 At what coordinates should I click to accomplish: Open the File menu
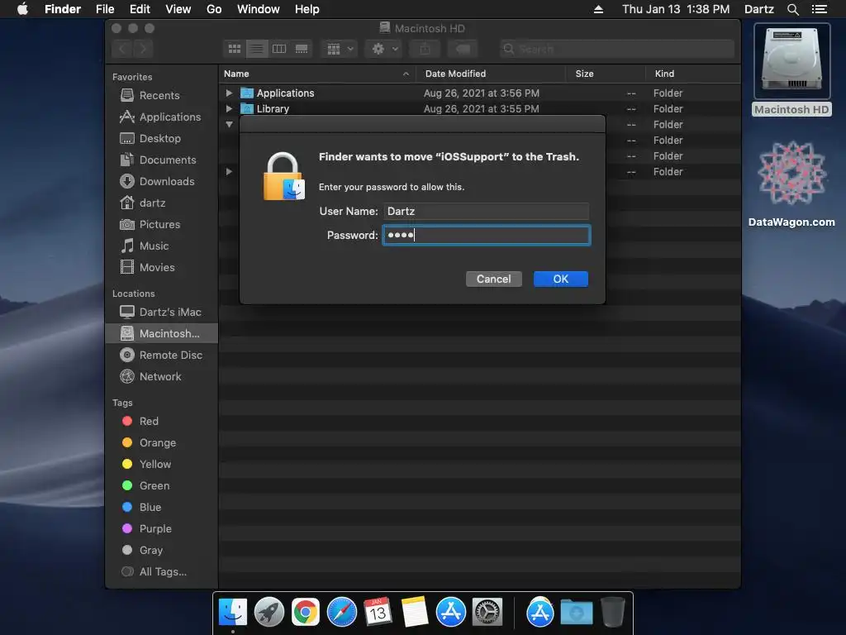coord(105,9)
